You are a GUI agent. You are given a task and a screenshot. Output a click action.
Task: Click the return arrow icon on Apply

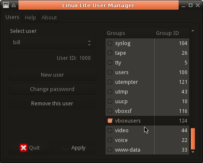pyautogui.click(x=66, y=148)
